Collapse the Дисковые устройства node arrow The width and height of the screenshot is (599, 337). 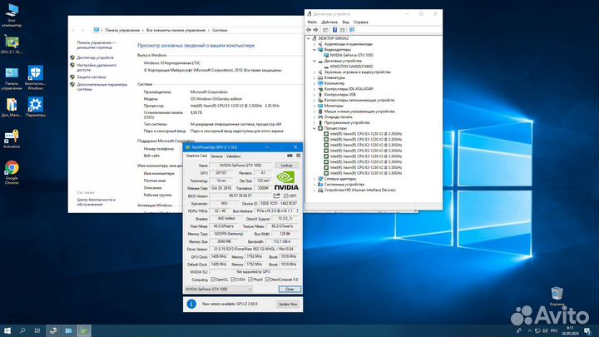314,61
